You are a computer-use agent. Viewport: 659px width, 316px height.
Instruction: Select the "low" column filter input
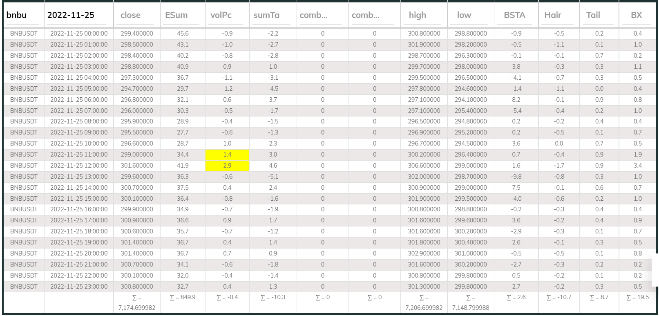point(470,16)
